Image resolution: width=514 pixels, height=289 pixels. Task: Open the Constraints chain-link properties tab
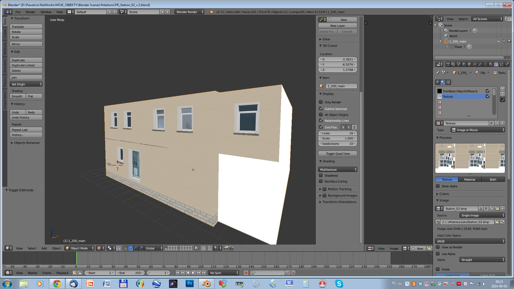pyautogui.click(x=475, y=64)
